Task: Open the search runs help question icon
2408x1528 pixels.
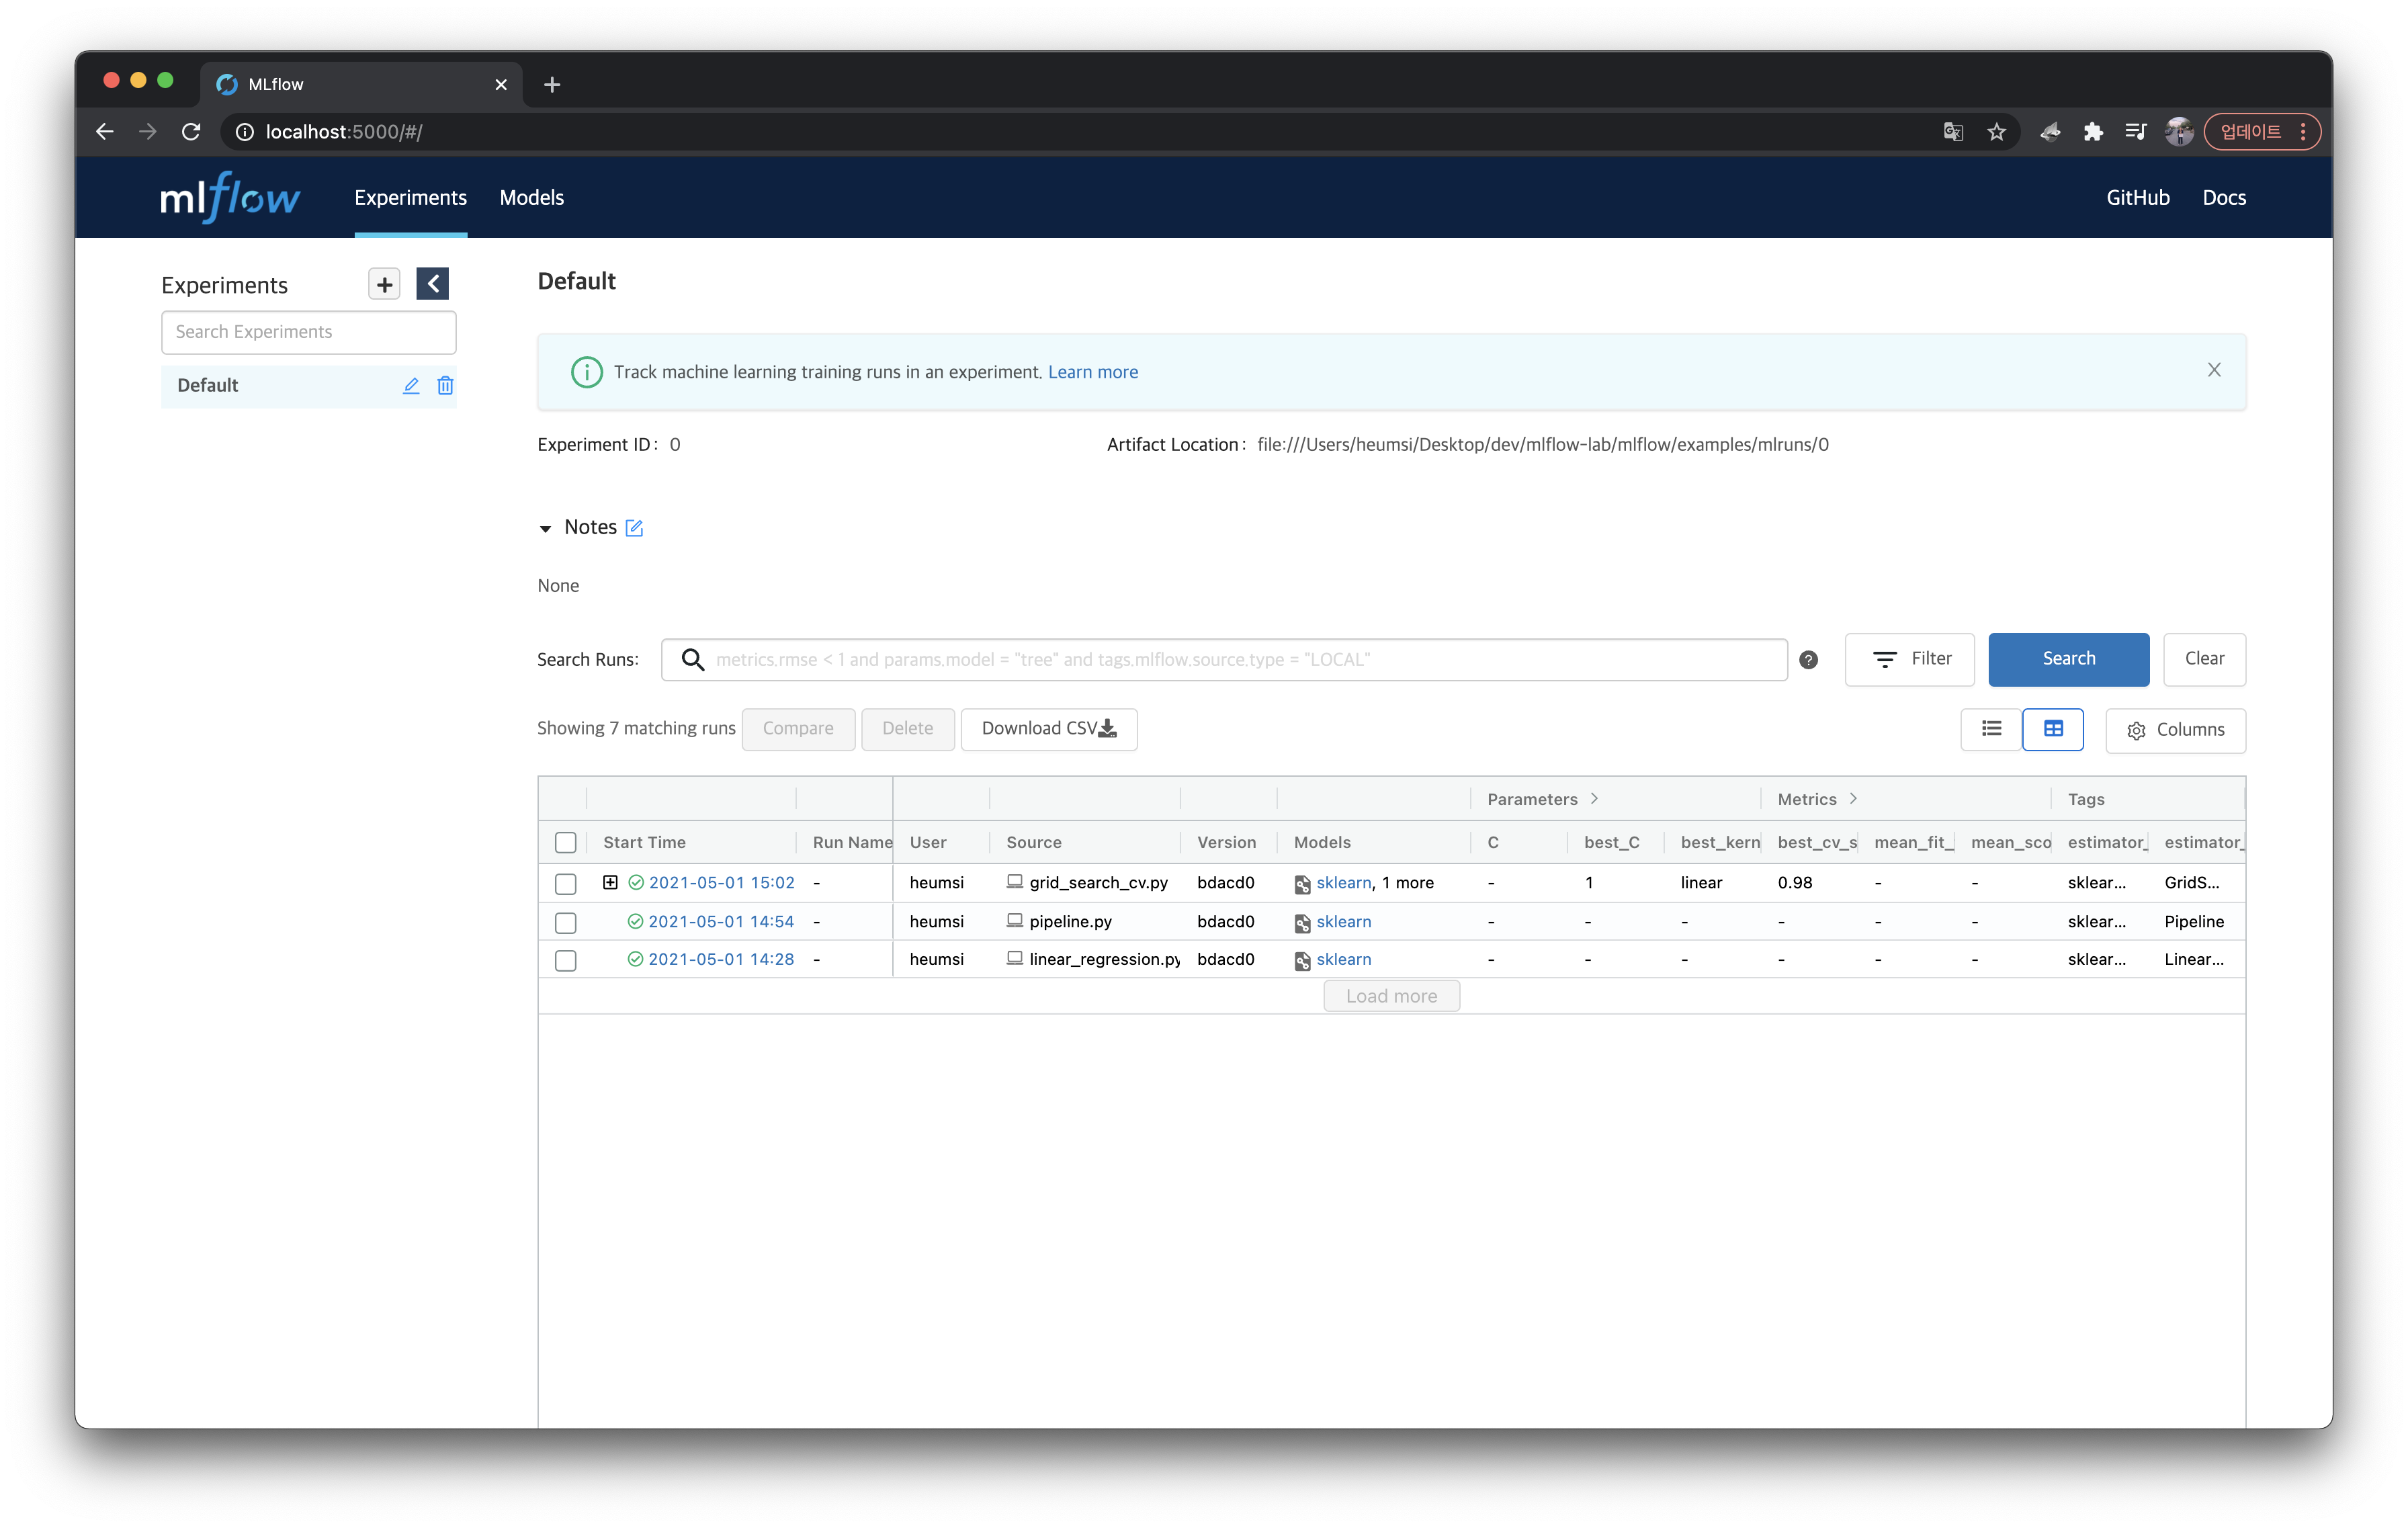Action: (x=1808, y=660)
